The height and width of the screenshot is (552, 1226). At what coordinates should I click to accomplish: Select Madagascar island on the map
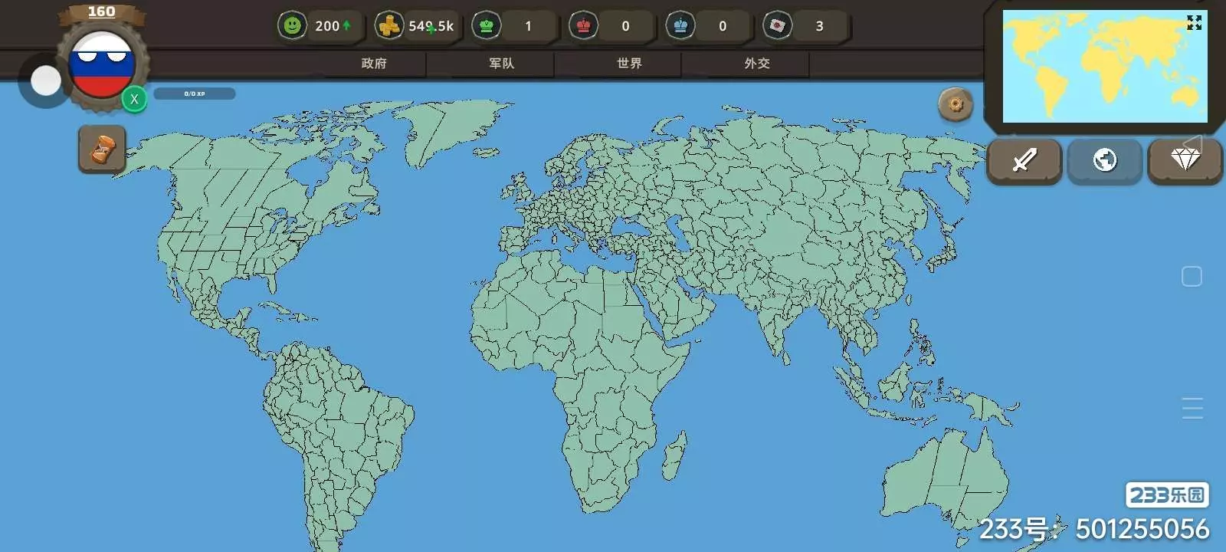(674, 456)
